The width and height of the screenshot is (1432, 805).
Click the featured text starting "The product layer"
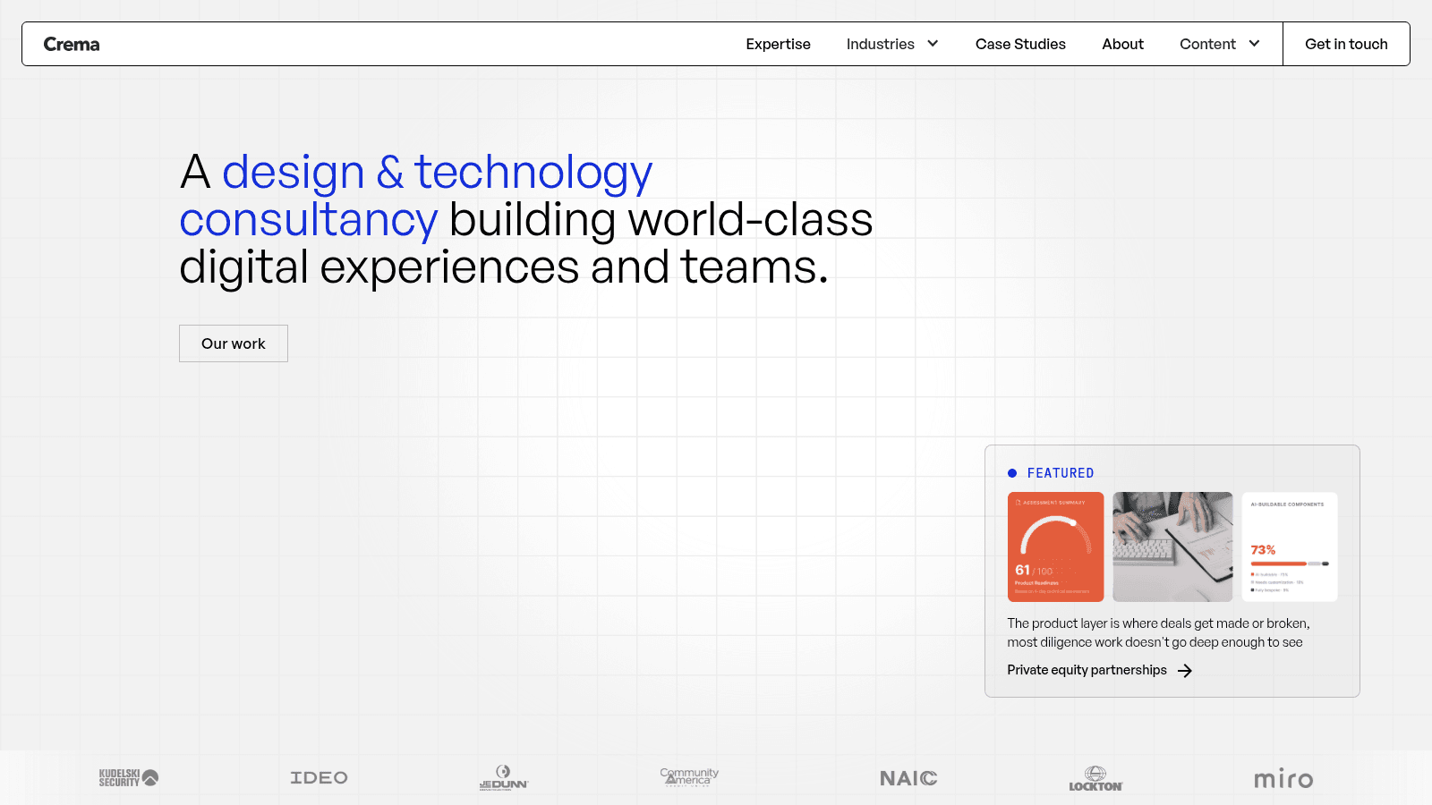tap(1158, 632)
